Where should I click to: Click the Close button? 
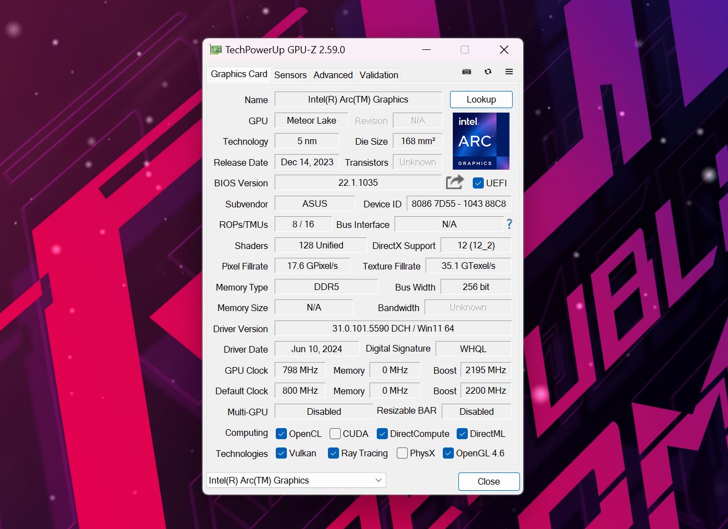pyautogui.click(x=489, y=481)
